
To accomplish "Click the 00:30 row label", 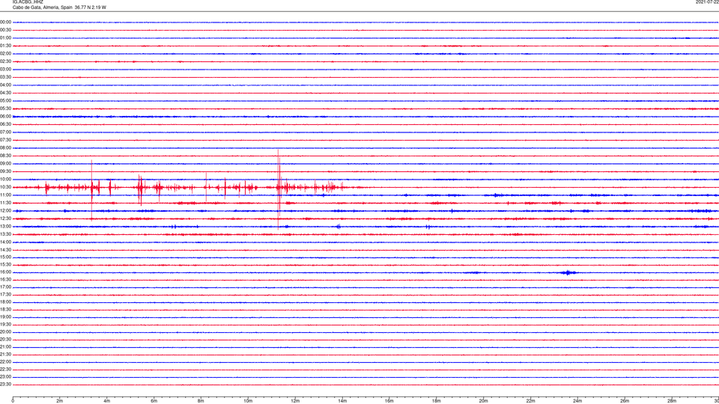I will point(5,30).
